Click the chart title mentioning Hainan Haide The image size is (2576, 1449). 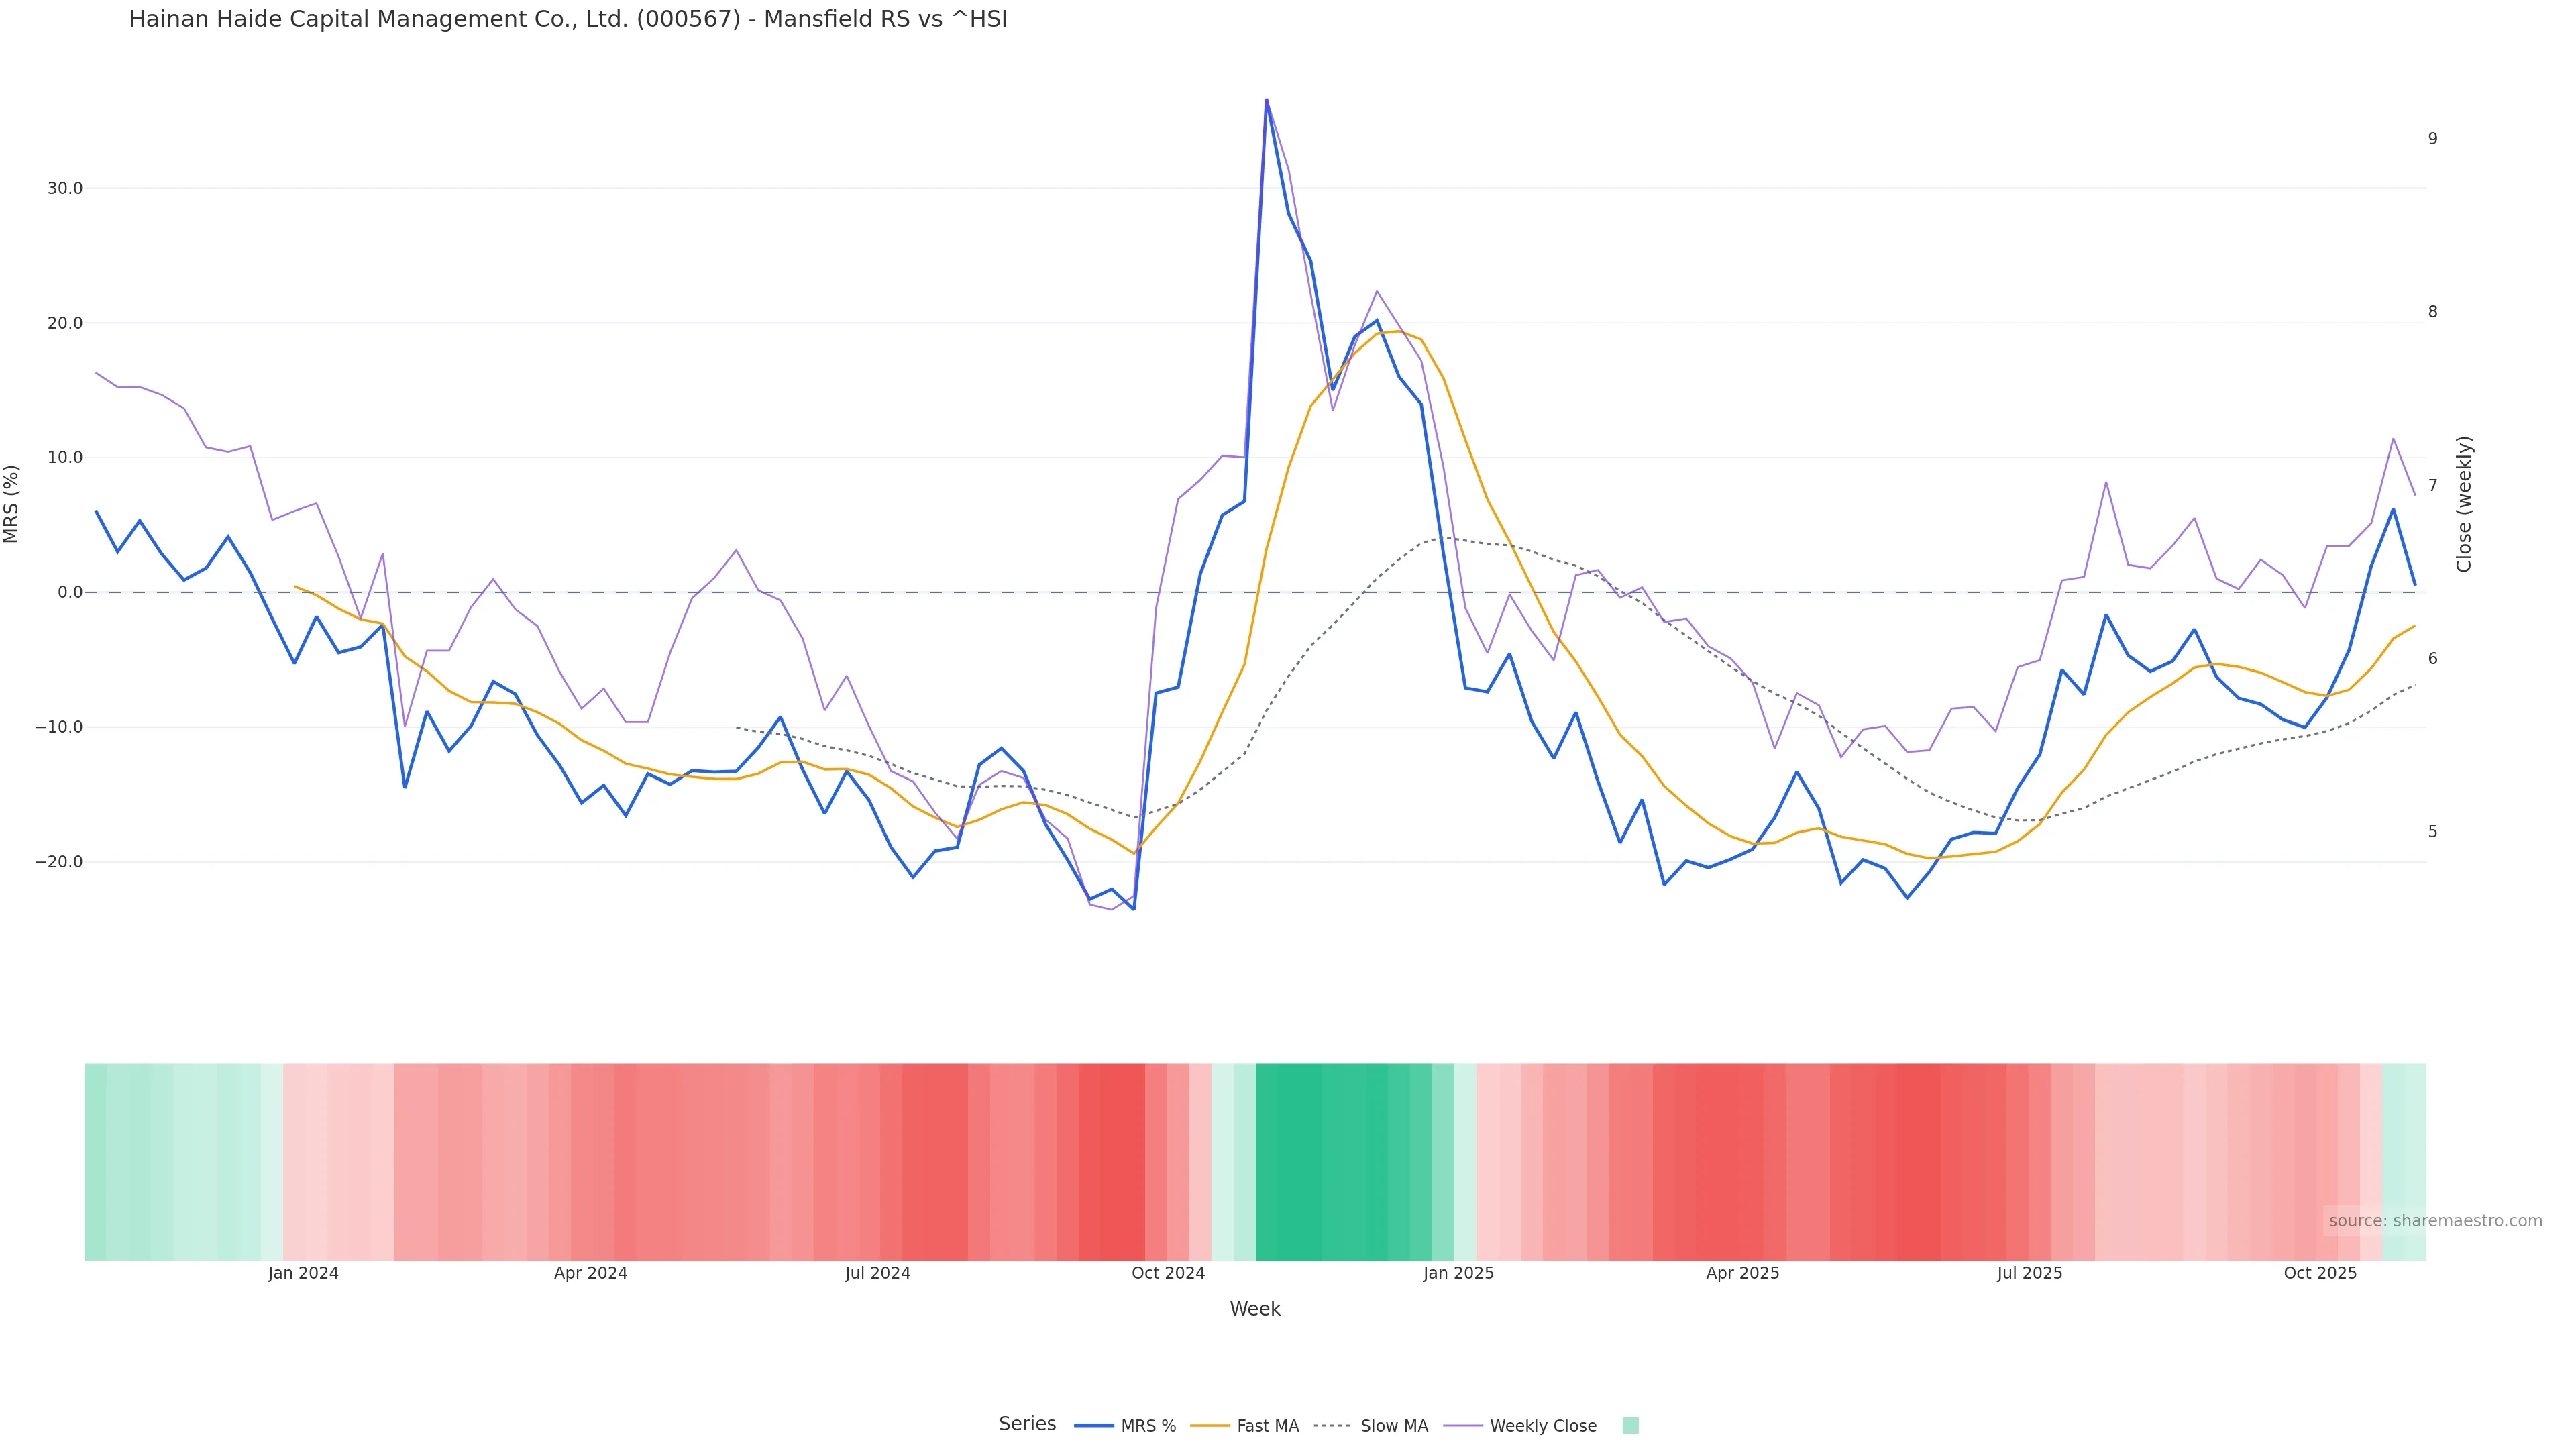pyautogui.click(x=568, y=19)
